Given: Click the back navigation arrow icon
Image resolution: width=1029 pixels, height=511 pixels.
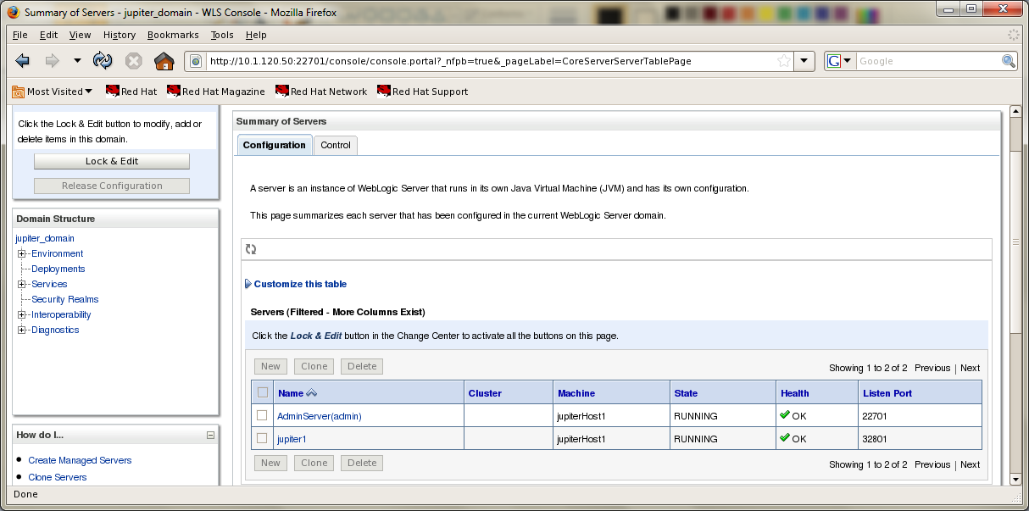Looking at the screenshot, I should [22, 60].
